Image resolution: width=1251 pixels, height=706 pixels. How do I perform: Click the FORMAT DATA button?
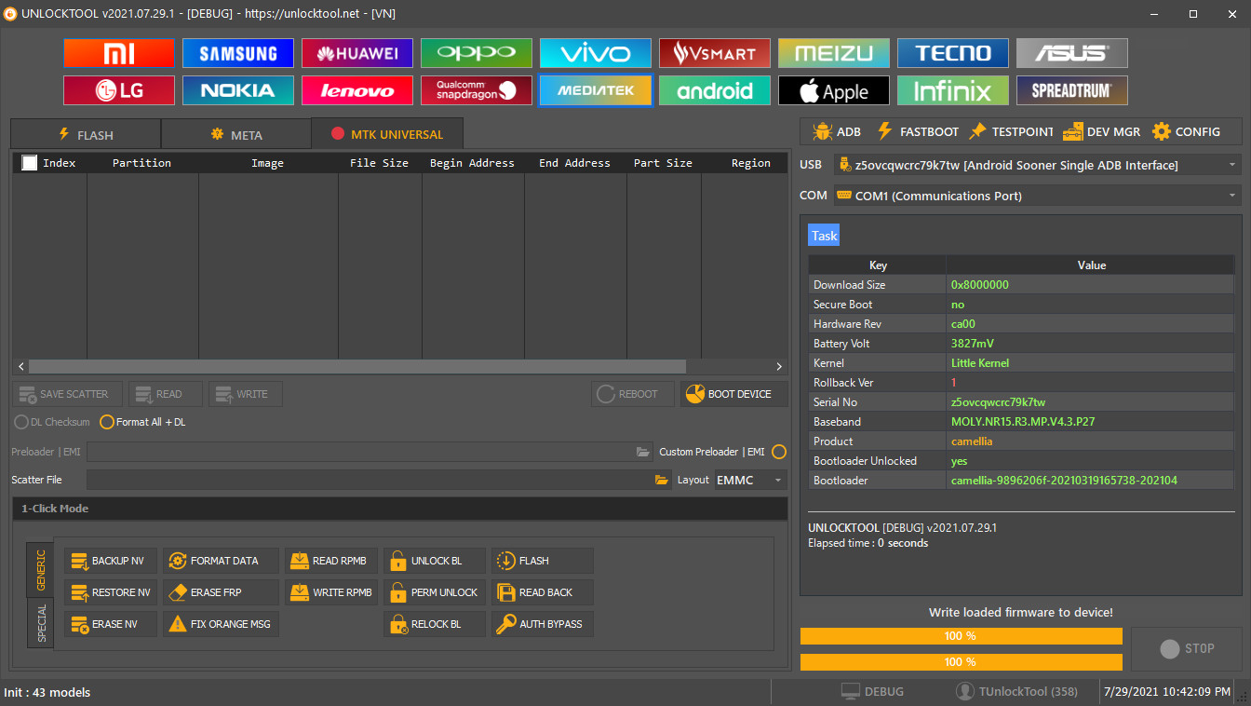(221, 561)
